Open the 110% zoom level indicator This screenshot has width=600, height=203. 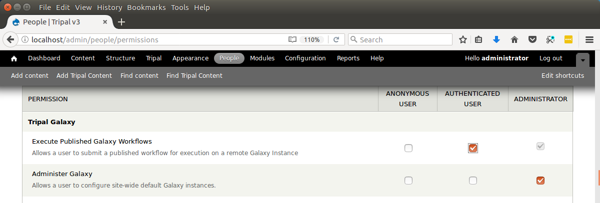point(312,40)
